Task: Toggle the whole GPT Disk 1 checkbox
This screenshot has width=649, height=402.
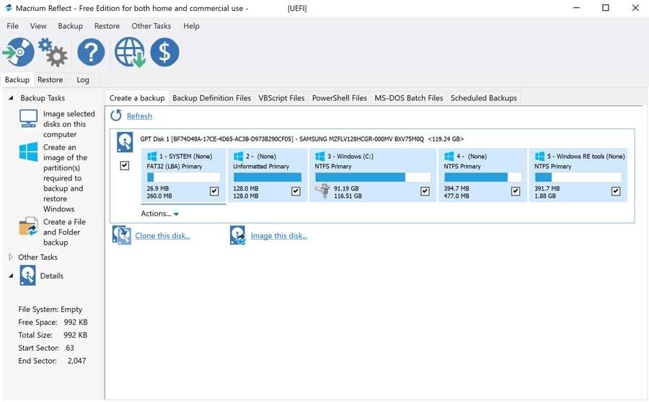Action: pyautogui.click(x=125, y=166)
